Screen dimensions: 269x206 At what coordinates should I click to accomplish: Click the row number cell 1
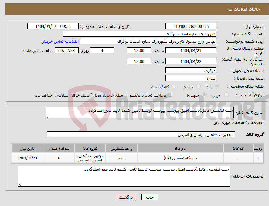258,158
